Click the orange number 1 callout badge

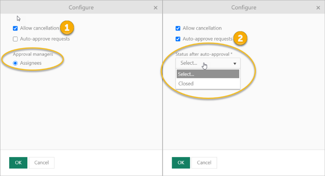(67, 28)
